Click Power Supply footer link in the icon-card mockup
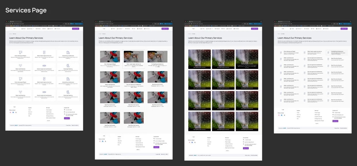Viewport: 357px width, 166px height. pos(49,110)
